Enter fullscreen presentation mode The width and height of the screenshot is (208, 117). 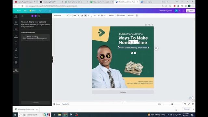pyautogui.click(x=189, y=104)
